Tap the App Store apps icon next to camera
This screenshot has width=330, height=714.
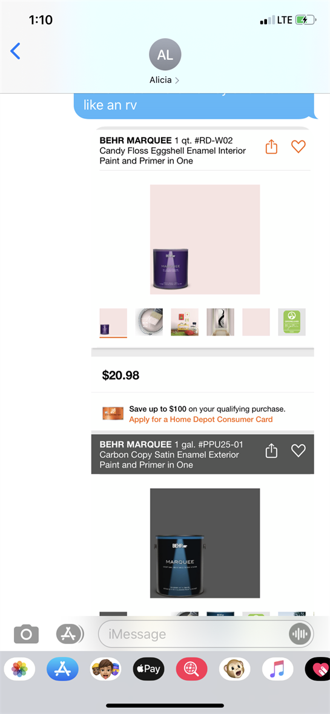pos(70,634)
